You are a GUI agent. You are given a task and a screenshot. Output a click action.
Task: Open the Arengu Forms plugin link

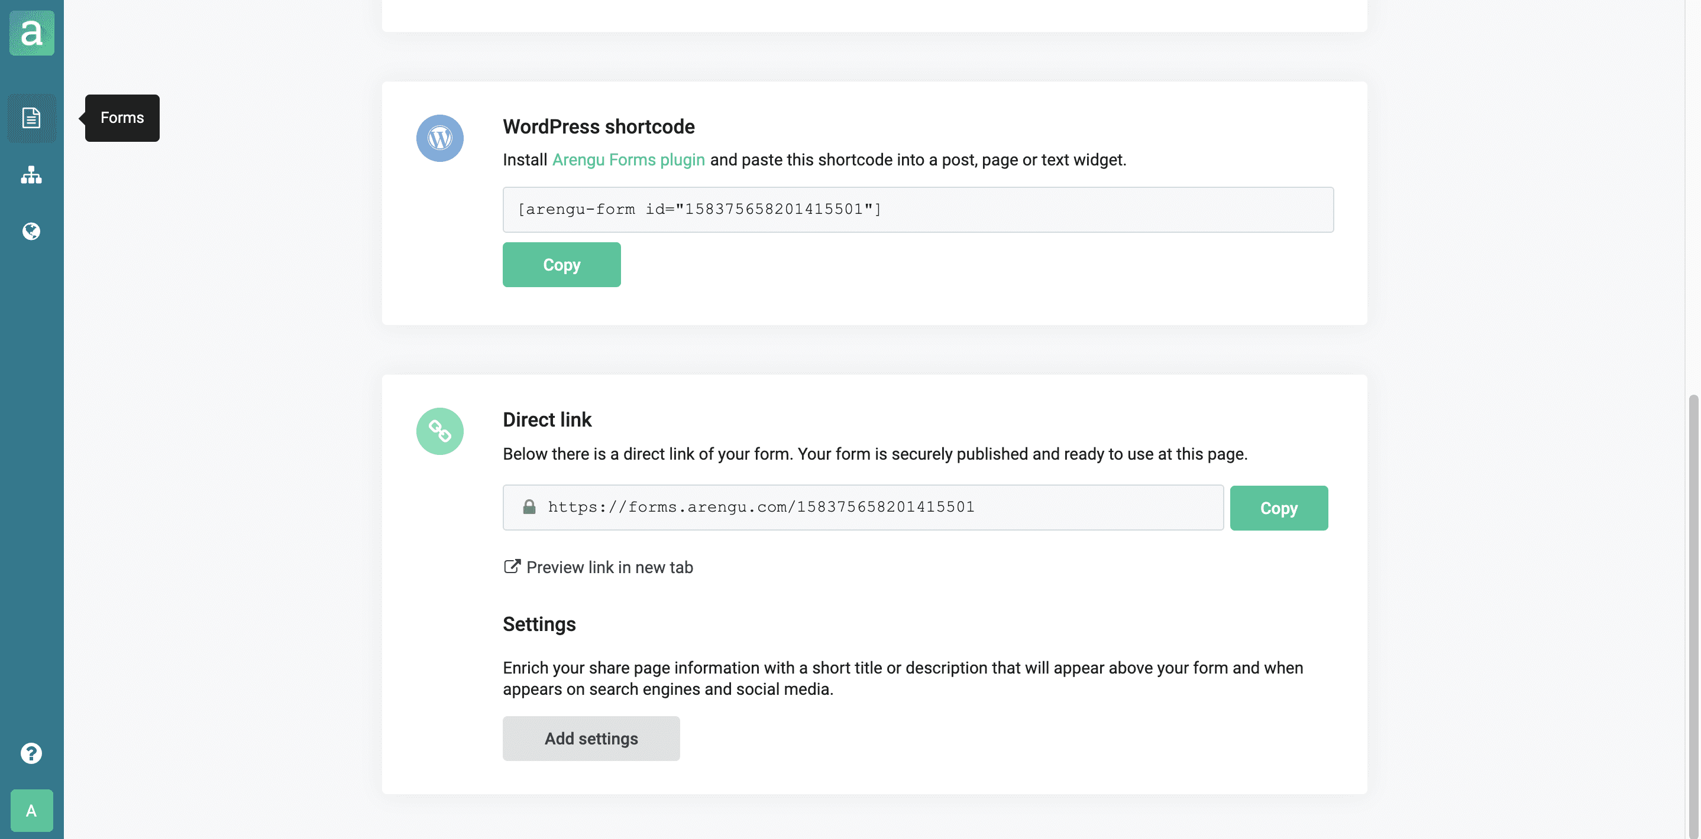click(x=628, y=160)
